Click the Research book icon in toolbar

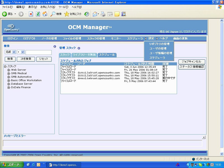[124, 14]
